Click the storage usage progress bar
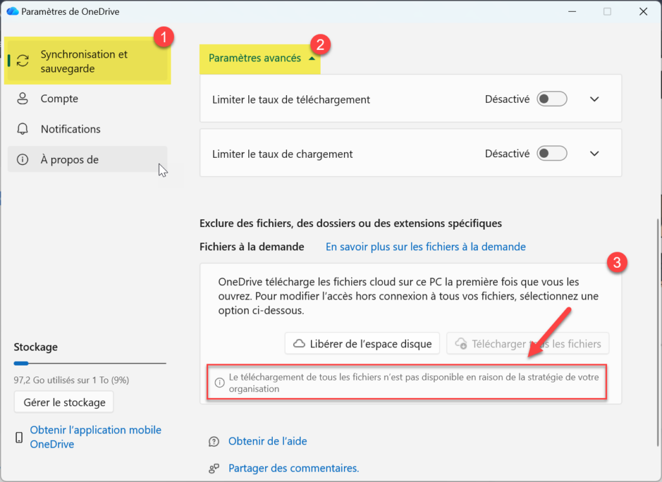This screenshot has height=482, width=662. pyautogui.click(x=89, y=364)
